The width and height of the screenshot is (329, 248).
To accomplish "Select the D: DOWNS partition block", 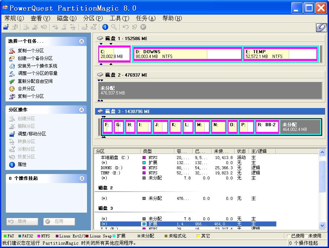I will click(x=188, y=54).
